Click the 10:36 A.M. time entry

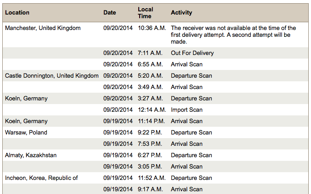tap(152, 28)
